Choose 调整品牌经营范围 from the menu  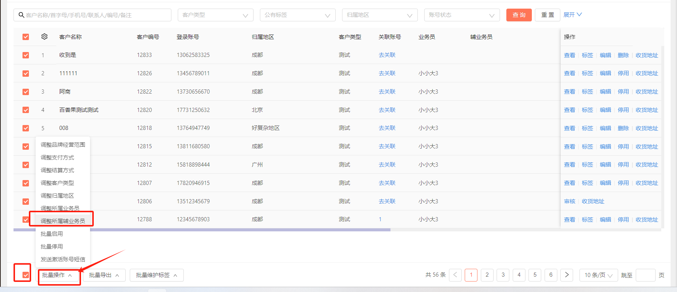tap(63, 145)
